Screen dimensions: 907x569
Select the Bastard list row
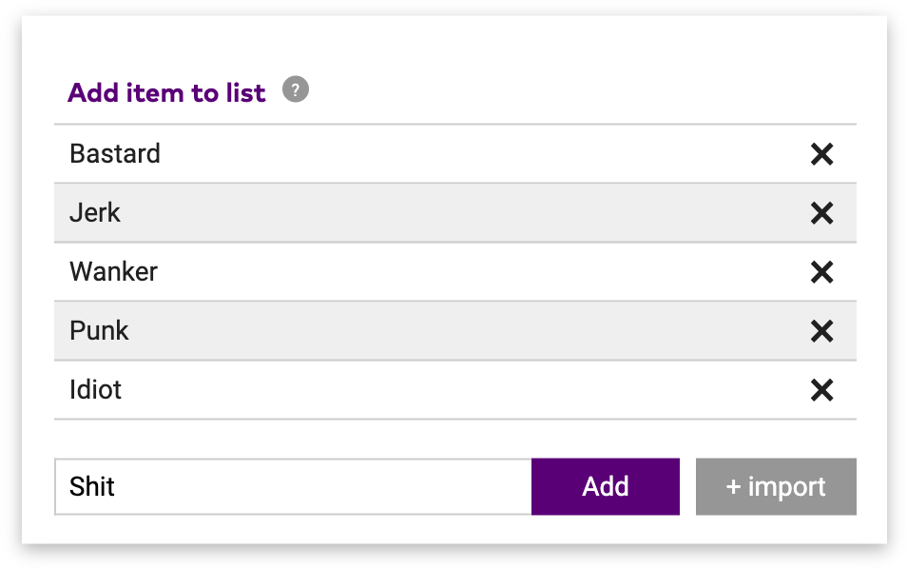click(x=428, y=154)
